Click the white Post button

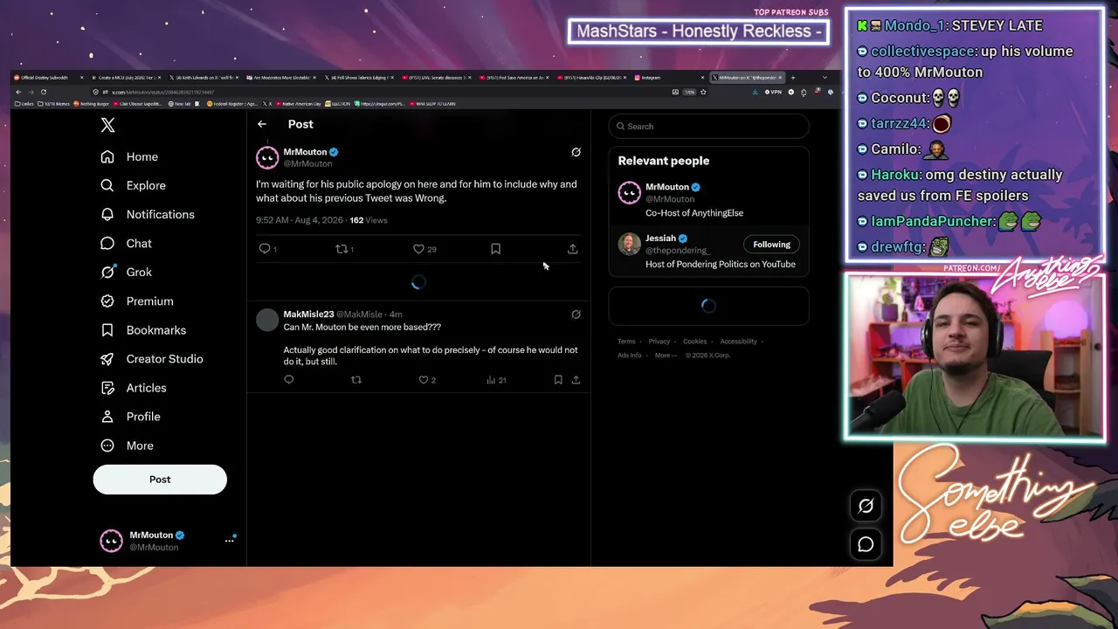click(160, 480)
